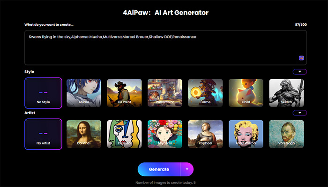This screenshot has width=328, height=187.
Task: Select the Andy Warhol artist option
Action: pos(246,134)
